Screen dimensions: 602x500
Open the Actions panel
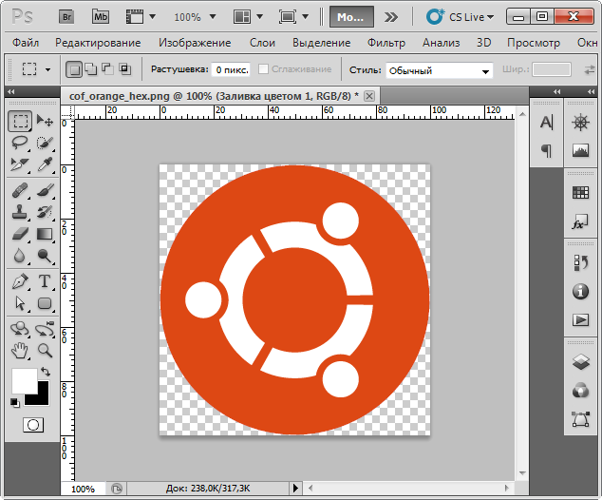[x=580, y=319]
